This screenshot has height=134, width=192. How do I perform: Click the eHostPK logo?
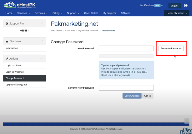[x=20, y=5]
